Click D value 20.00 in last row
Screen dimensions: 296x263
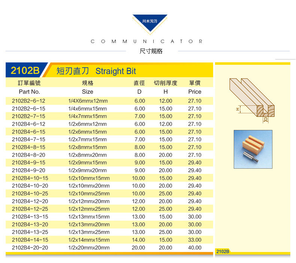pos(138,248)
